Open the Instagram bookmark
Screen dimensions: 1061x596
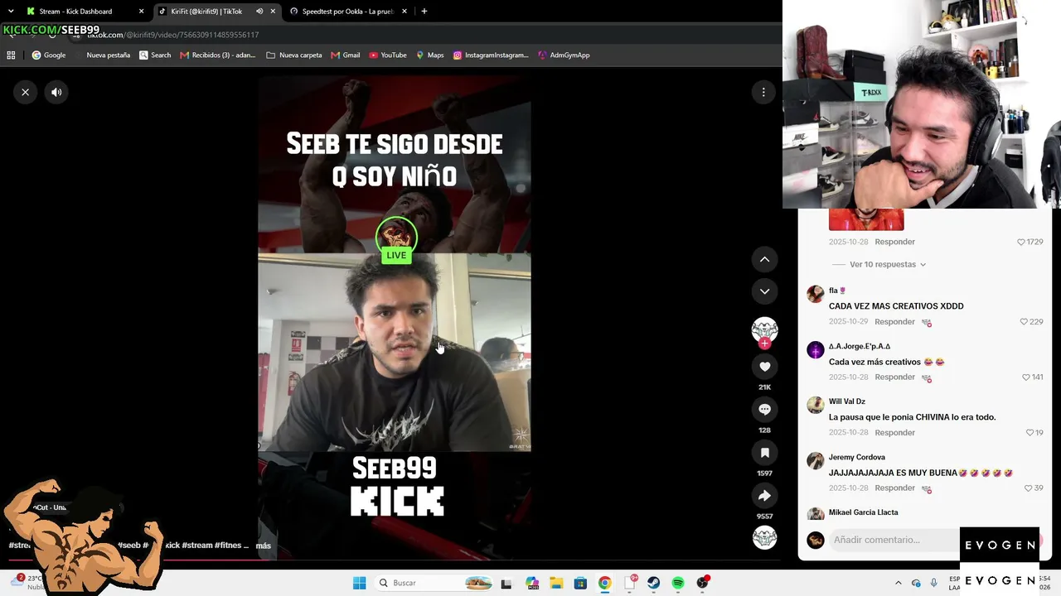491,55
